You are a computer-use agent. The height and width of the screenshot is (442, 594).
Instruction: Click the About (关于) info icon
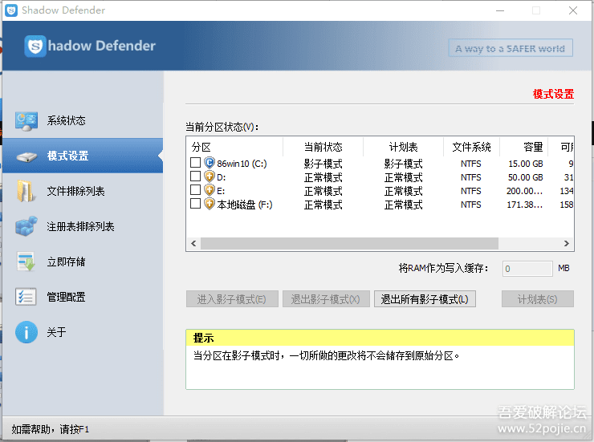click(26, 332)
